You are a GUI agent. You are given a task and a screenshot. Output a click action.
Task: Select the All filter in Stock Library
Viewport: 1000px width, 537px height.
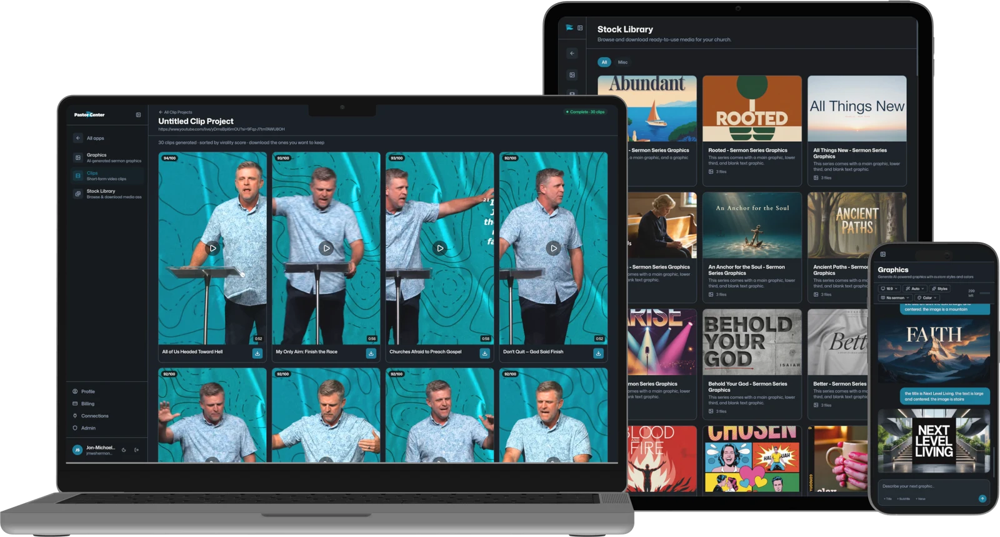click(x=604, y=62)
